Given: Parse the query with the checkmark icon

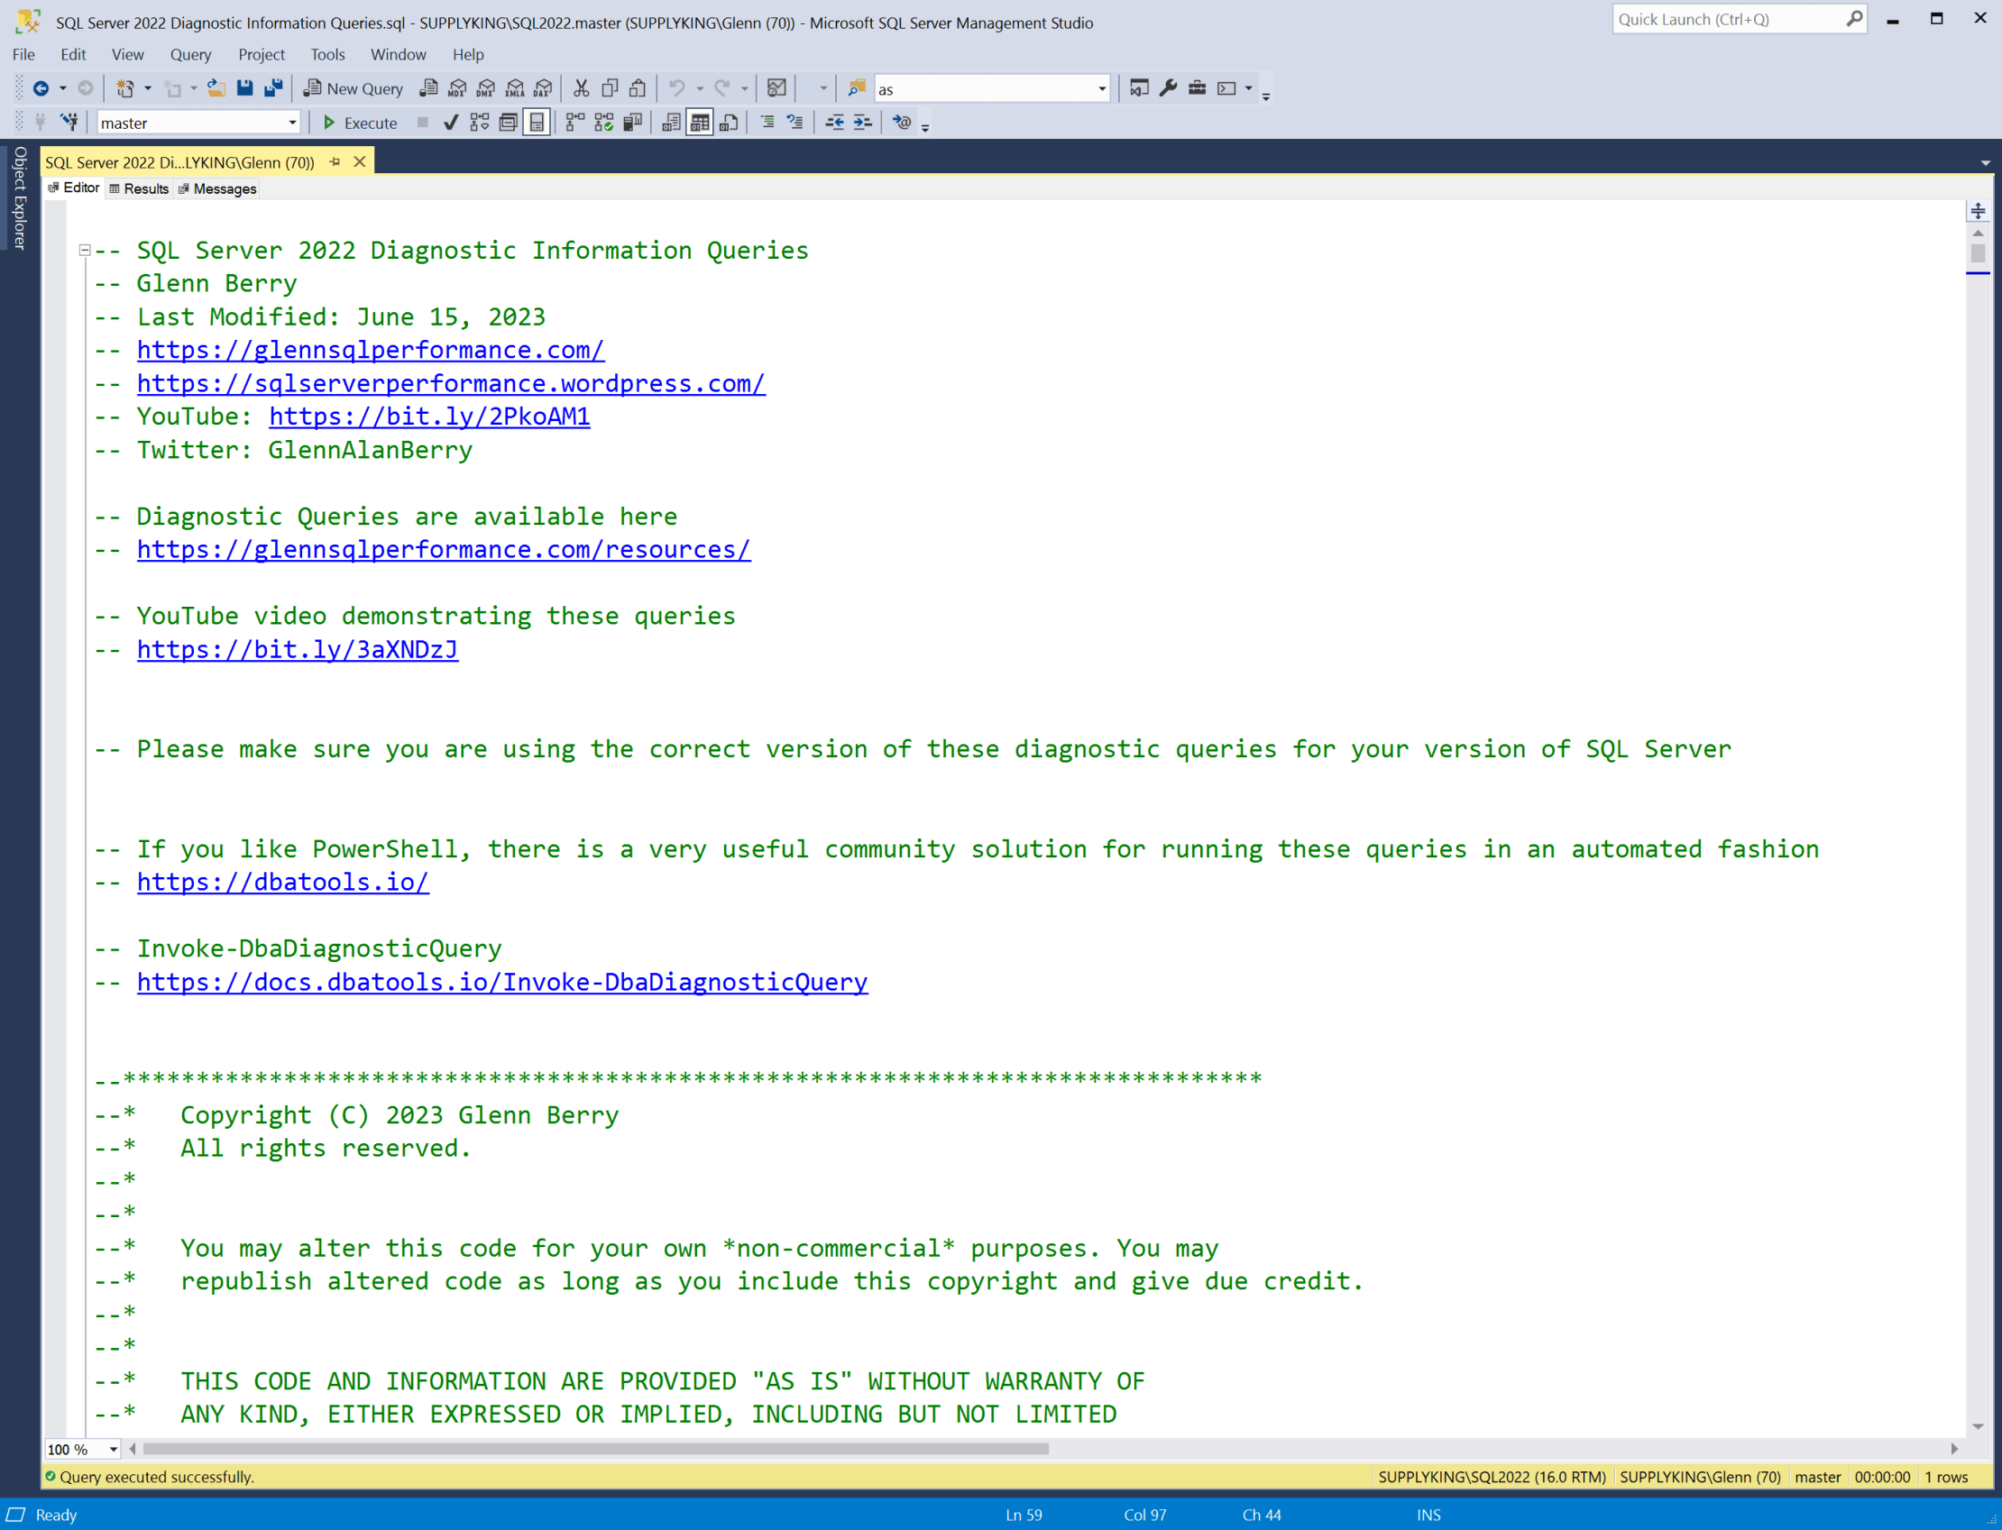Looking at the screenshot, I should point(451,122).
